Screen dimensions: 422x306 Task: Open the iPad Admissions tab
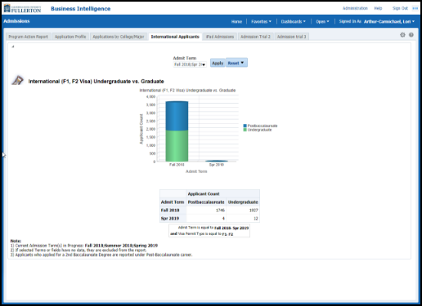click(220, 37)
